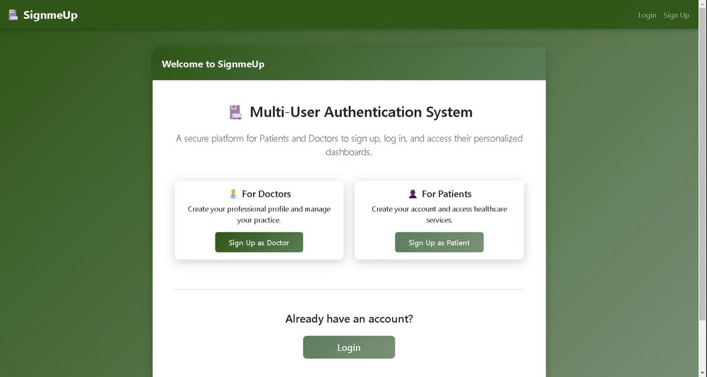Image resolution: width=707 pixels, height=377 pixels.
Task: Click the SignmeUp brand name
Action: point(50,15)
